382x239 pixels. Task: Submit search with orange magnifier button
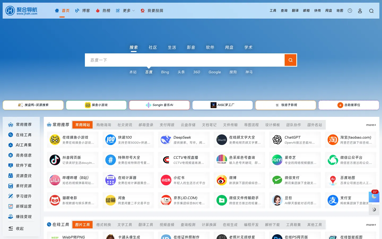tap(290, 60)
